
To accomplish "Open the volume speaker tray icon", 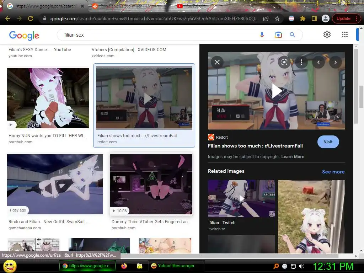I will point(302,266).
